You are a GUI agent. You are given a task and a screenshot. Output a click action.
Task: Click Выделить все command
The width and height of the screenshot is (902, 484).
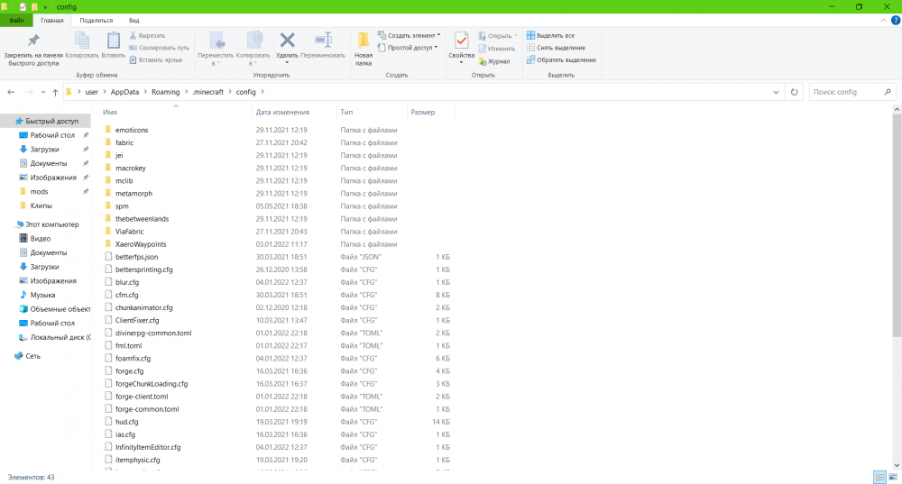[550, 36]
